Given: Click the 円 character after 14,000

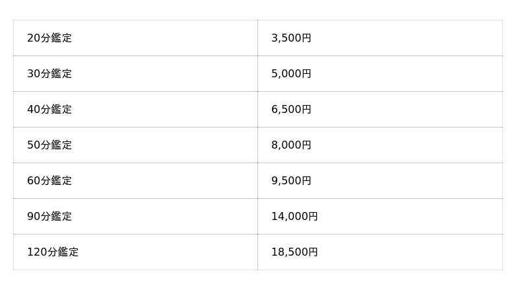Looking at the screenshot, I should coord(313,217).
